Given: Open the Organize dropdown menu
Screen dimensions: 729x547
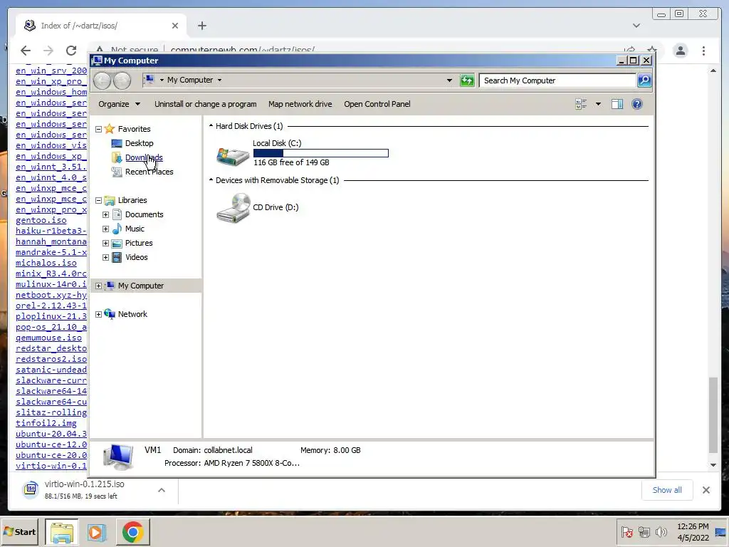Looking at the screenshot, I should coord(119,104).
